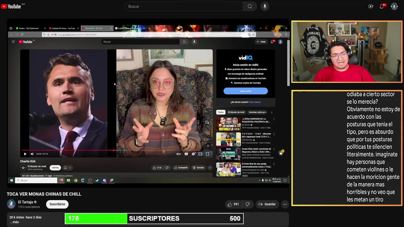Enter fullscreen on inner player
Screen dimensions: 404x227
(207, 154)
